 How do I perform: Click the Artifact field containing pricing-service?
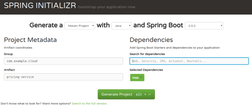coord(64,77)
